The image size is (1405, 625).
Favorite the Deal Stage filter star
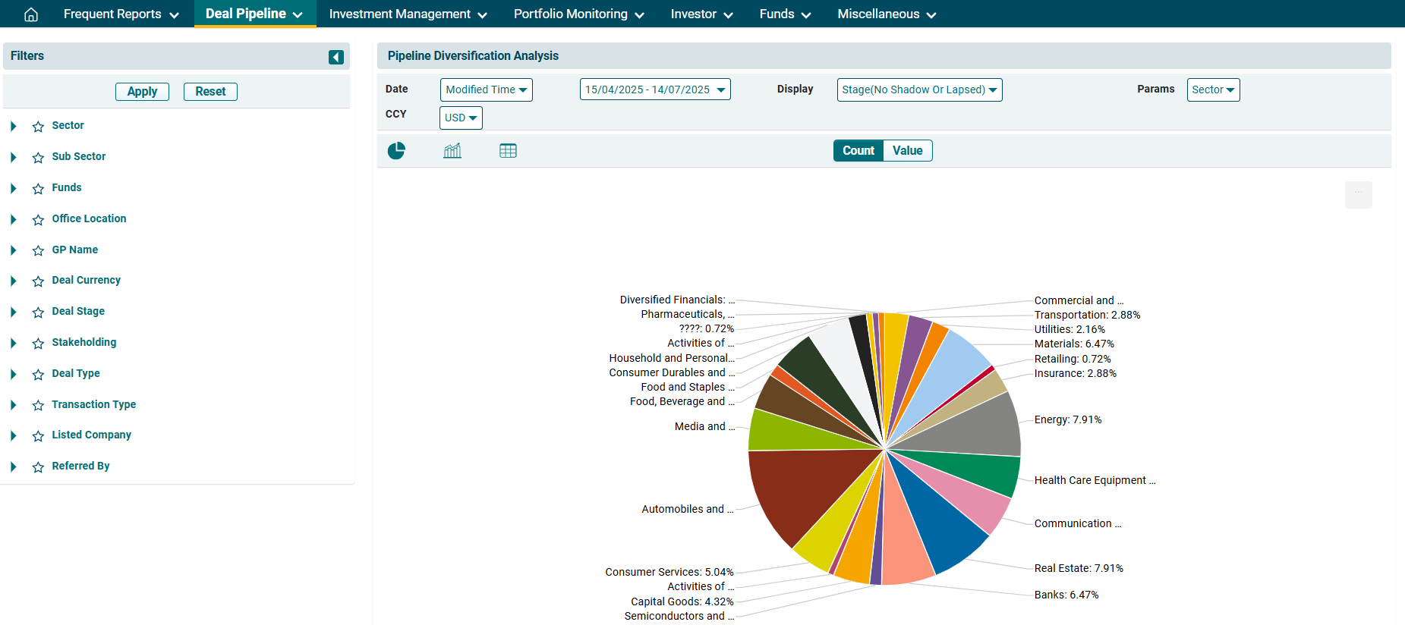coord(39,312)
